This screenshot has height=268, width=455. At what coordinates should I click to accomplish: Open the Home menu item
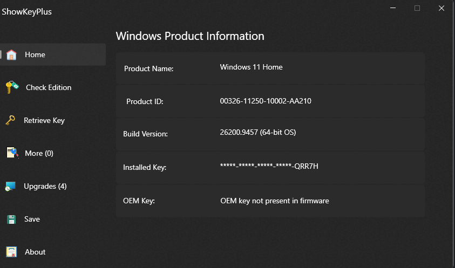[53, 54]
